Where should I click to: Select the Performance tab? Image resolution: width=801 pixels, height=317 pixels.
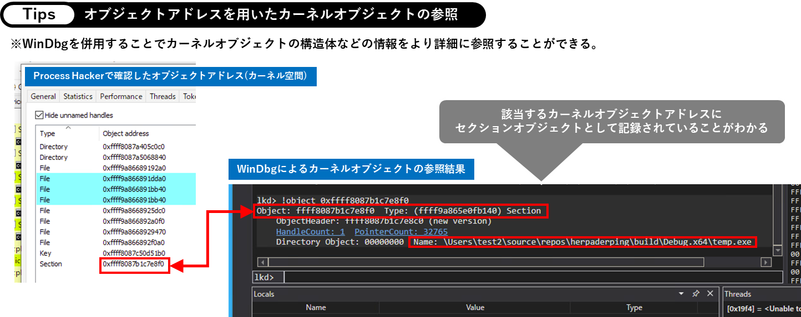point(121,96)
